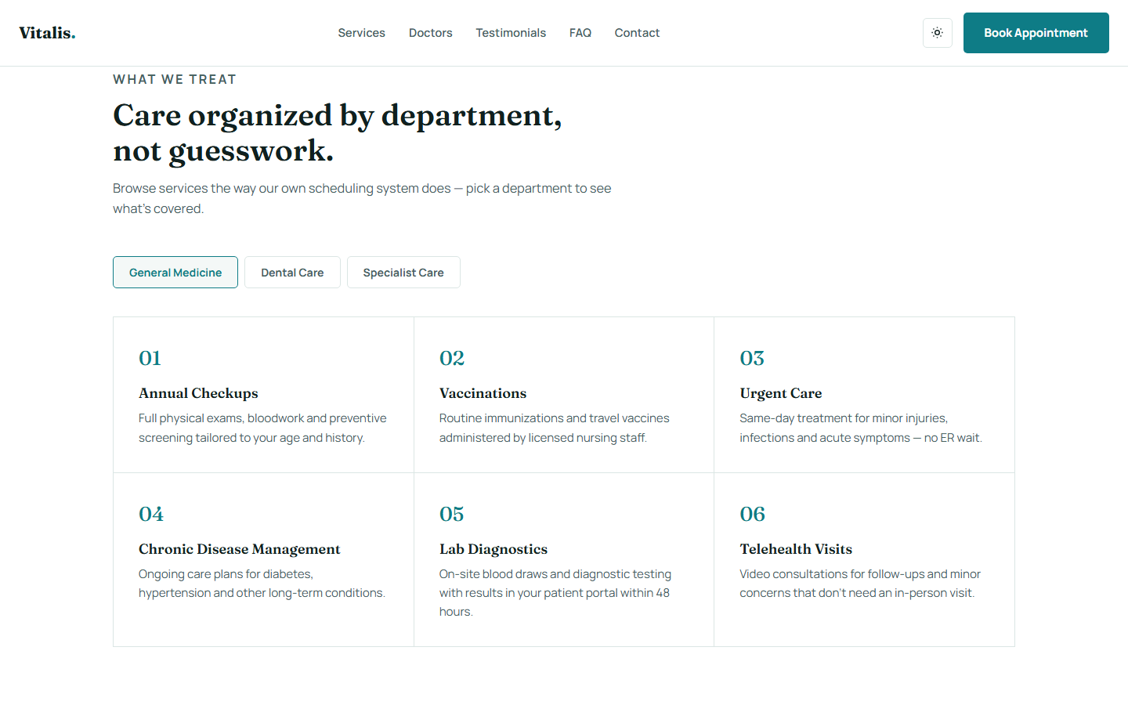Click the number 02 on Vaccinations card

(452, 358)
